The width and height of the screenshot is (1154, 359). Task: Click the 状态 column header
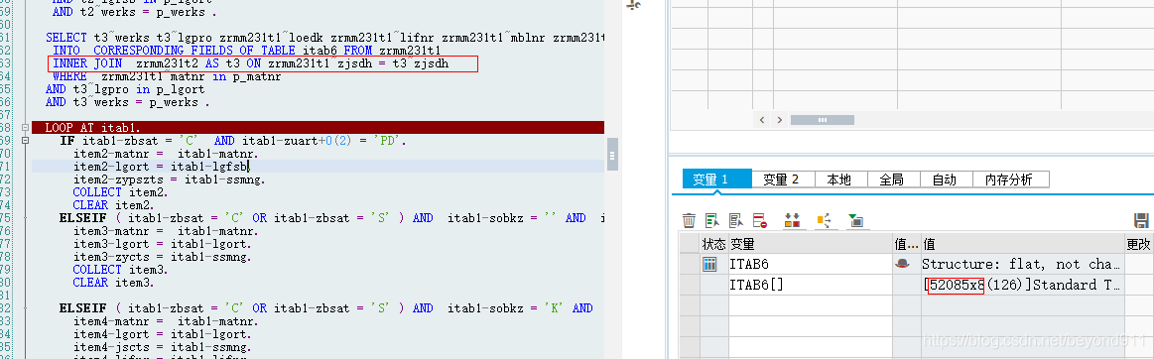click(713, 244)
